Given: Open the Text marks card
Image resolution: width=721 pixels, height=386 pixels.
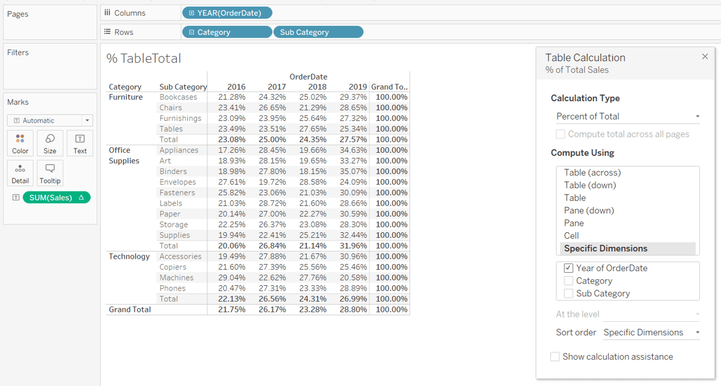Looking at the screenshot, I should 80,144.
